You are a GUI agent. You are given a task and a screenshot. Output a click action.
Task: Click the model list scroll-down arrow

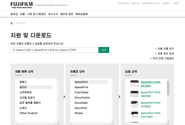pos(168,121)
